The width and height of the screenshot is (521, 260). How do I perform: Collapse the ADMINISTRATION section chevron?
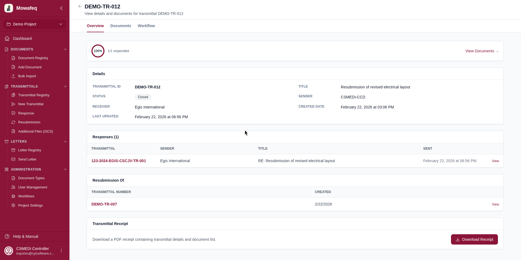[65, 169]
